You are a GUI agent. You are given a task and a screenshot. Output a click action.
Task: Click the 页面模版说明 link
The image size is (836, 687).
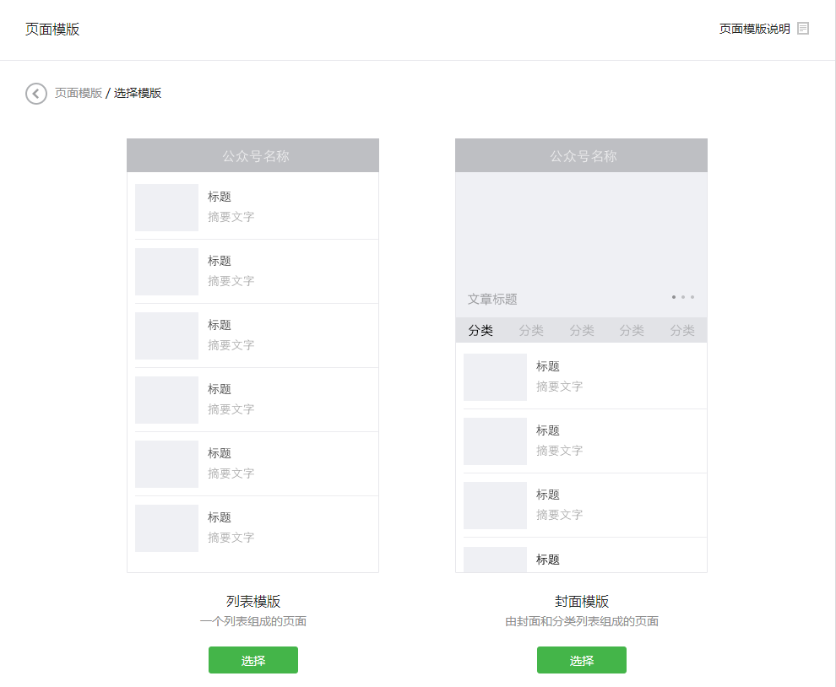(x=754, y=29)
